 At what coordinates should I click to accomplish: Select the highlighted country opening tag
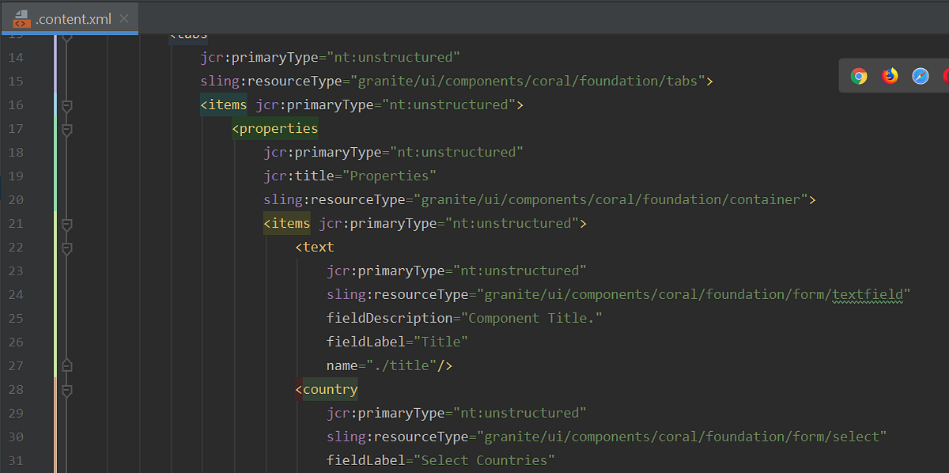click(x=326, y=388)
